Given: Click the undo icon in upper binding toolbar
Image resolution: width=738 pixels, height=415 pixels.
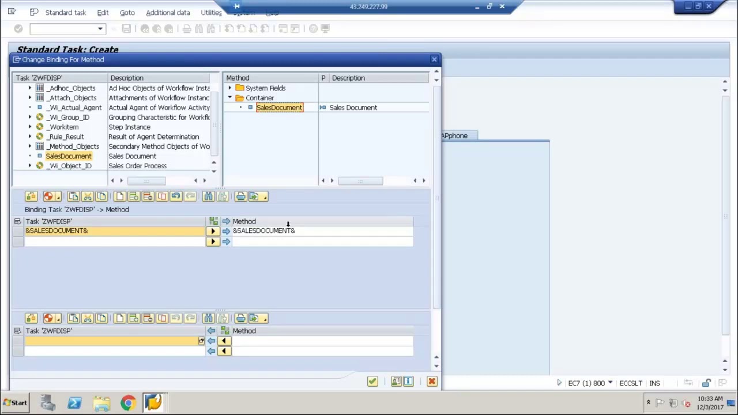Looking at the screenshot, I should tap(176, 197).
